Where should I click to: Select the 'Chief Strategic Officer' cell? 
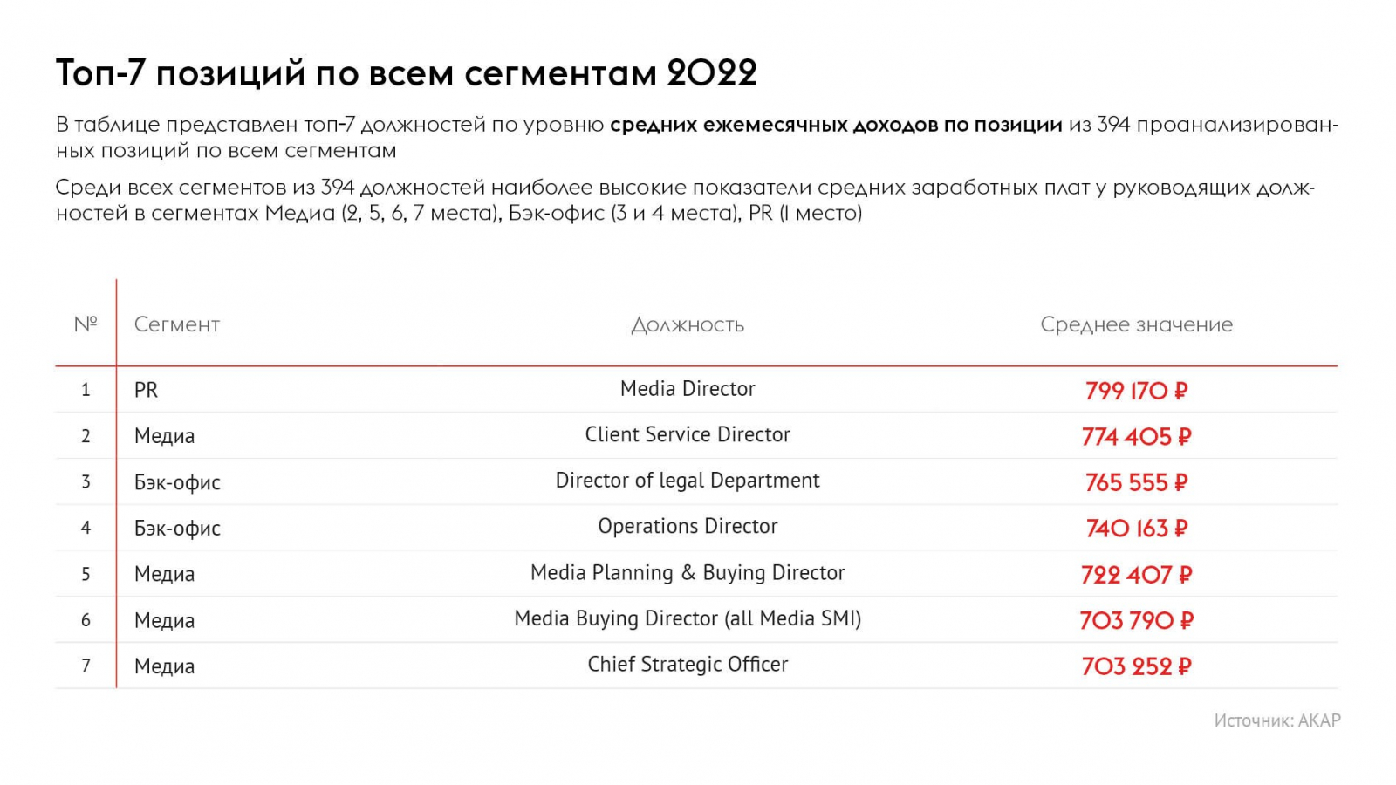click(688, 665)
